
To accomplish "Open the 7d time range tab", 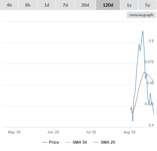I will tap(65, 5).
